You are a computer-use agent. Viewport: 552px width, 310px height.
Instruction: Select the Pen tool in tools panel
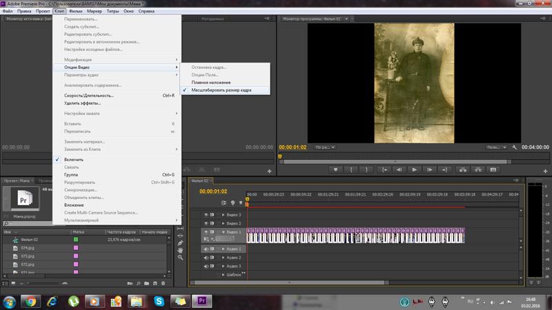pyautogui.click(x=180, y=242)
